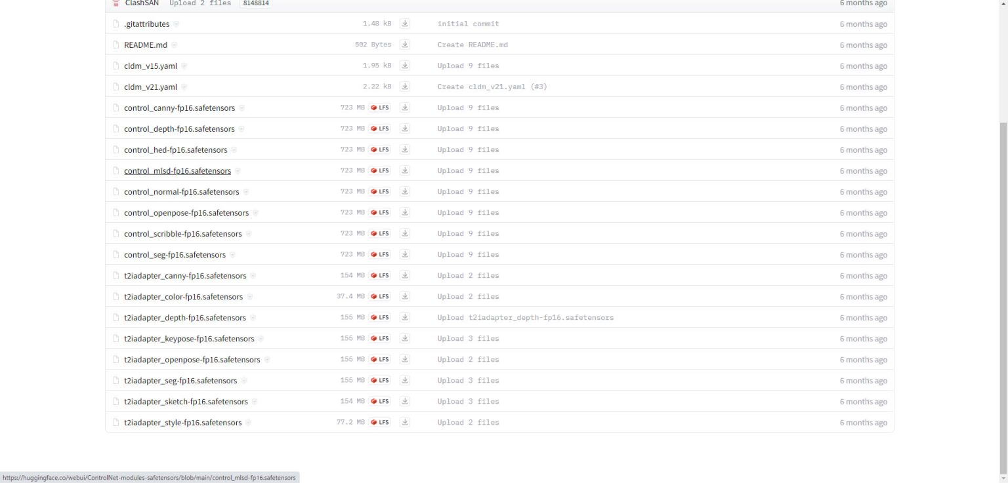Click download icon beside cldm_v21.yaml

[405, 87]
